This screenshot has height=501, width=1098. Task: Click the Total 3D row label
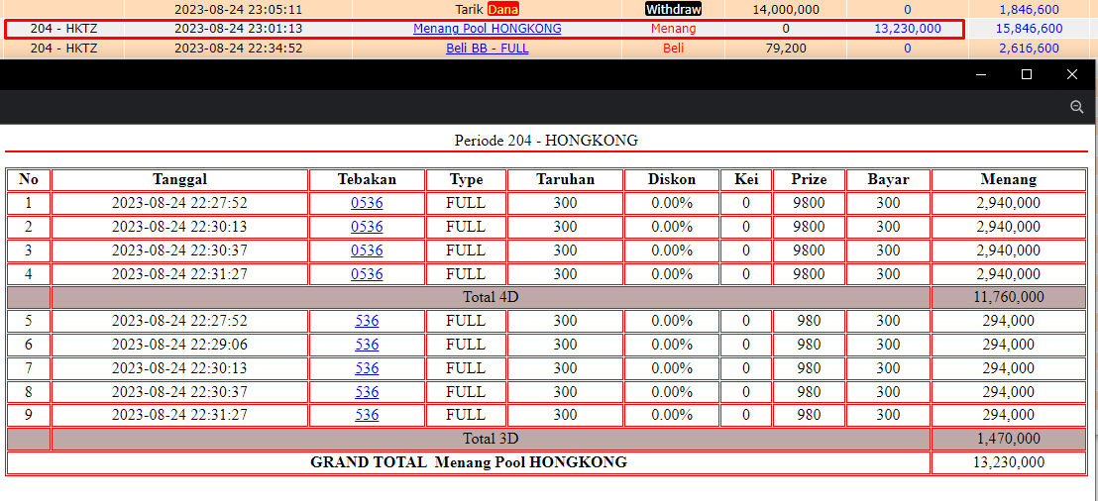pos(491,439)
